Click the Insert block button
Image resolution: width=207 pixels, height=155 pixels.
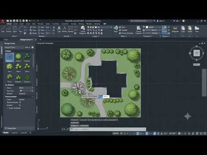tap(116, 29)
